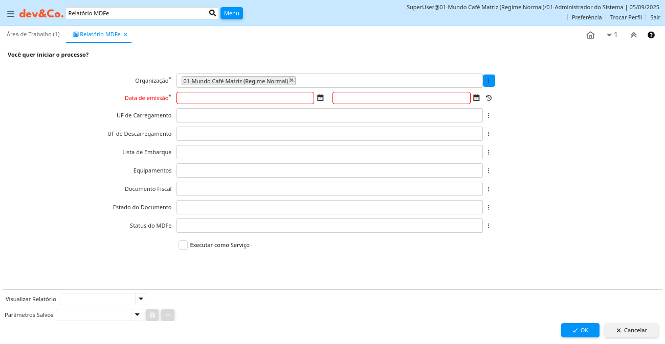The image size is (665, 344).
Task: Go to home via house icon
Action: (590, 35)
